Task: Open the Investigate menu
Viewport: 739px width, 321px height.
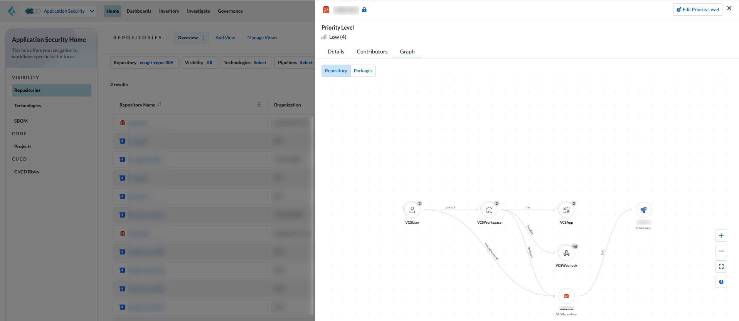Action: pyautogui.click(x=199, y=11)
